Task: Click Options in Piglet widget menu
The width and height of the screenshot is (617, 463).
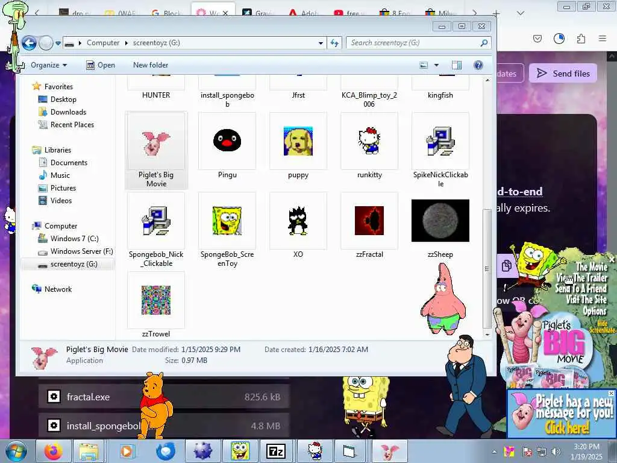Action: 595,311
